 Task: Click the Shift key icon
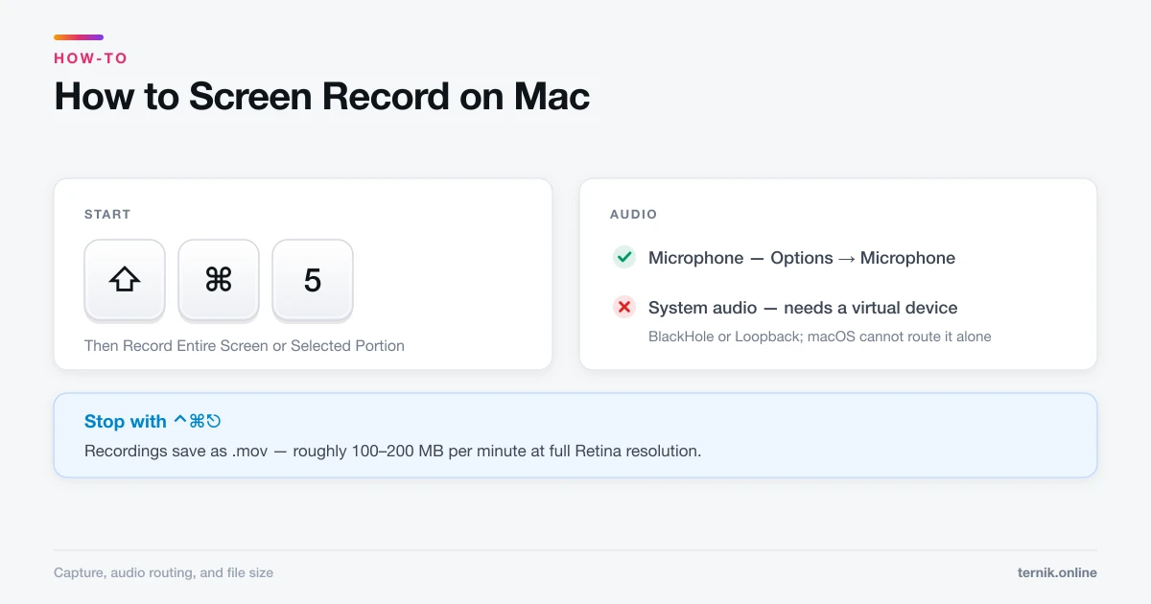pos(125,280)
